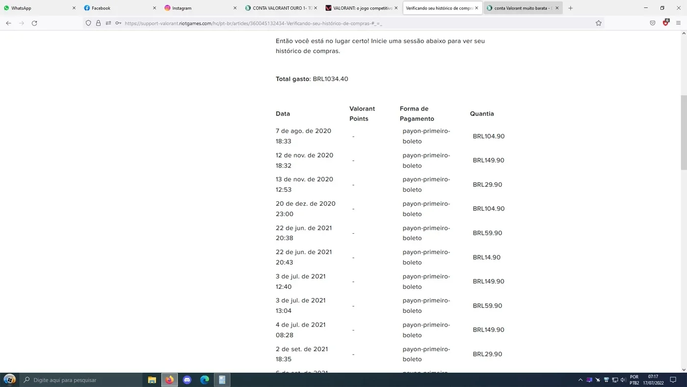This screenshot has height=387, width=687.
Task: Open the site permissions icon in address bar
Action: (x=108, y=23)
